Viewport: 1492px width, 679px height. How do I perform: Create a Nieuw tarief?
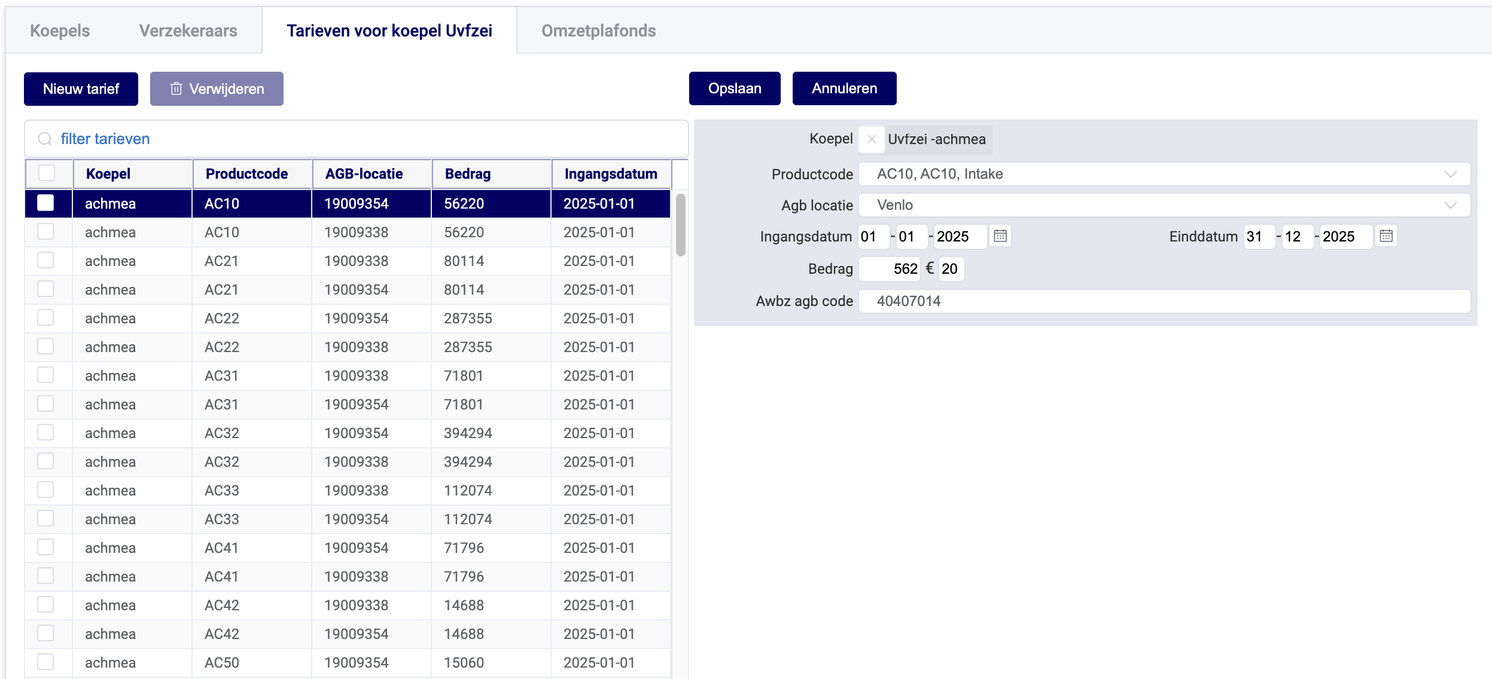[x=81, y=89]
